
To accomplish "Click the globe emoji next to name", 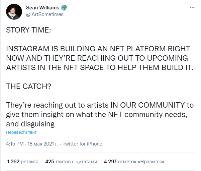I will [64, 8].
